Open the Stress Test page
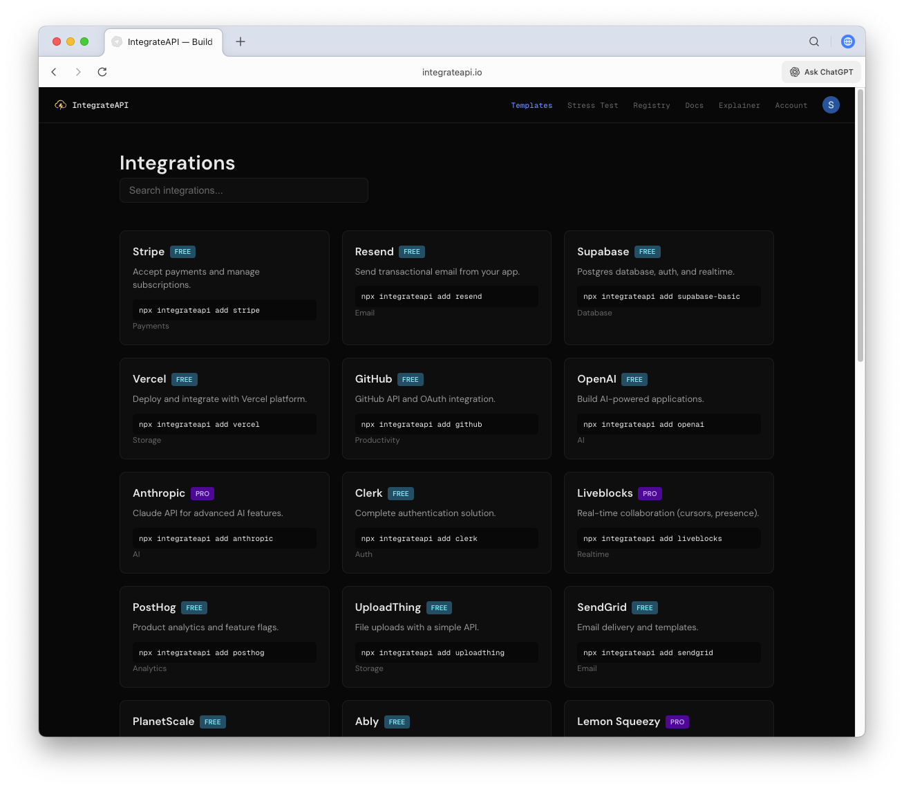 pyautogui.click(x=592, y=105)
